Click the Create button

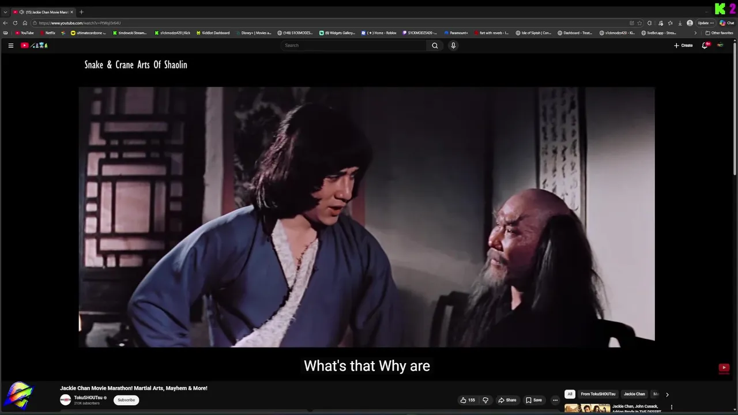(683, 46)
